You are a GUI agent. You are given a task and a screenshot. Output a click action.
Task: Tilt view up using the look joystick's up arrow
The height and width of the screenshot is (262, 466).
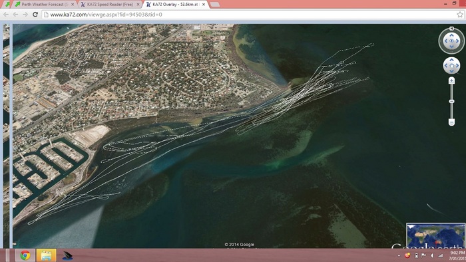(x=451, y=35)
